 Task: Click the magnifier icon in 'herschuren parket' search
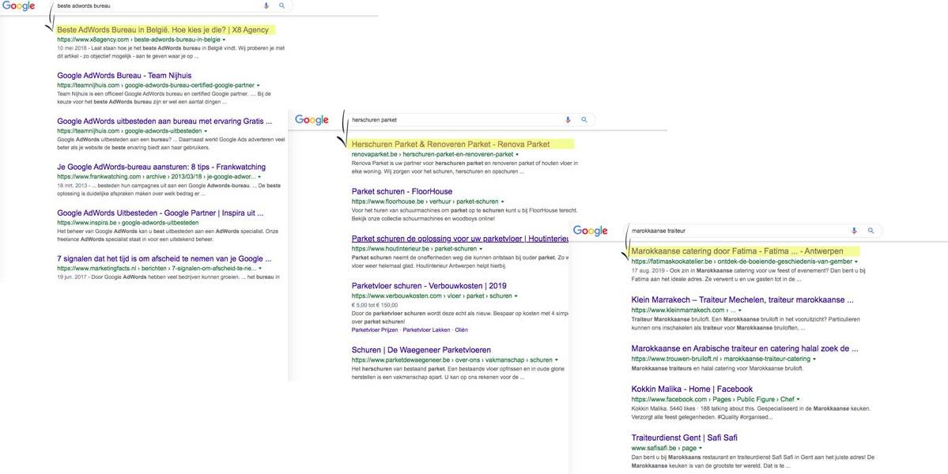[584, 119]
